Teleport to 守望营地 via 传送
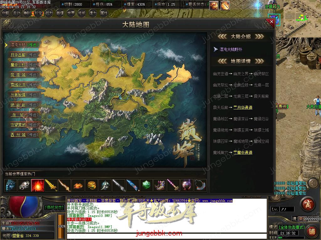The image size is (321, 240). click(33, 125)
